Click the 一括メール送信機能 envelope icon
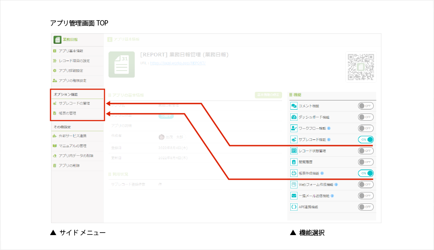 pos(294,196)
